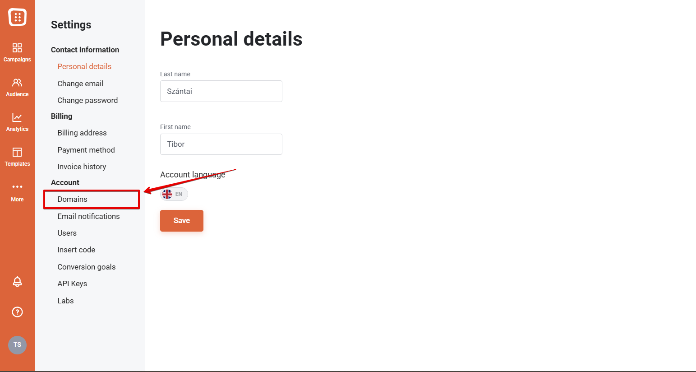Open the Labs settings page
The image size is (696, 372).
click(65, 300)
